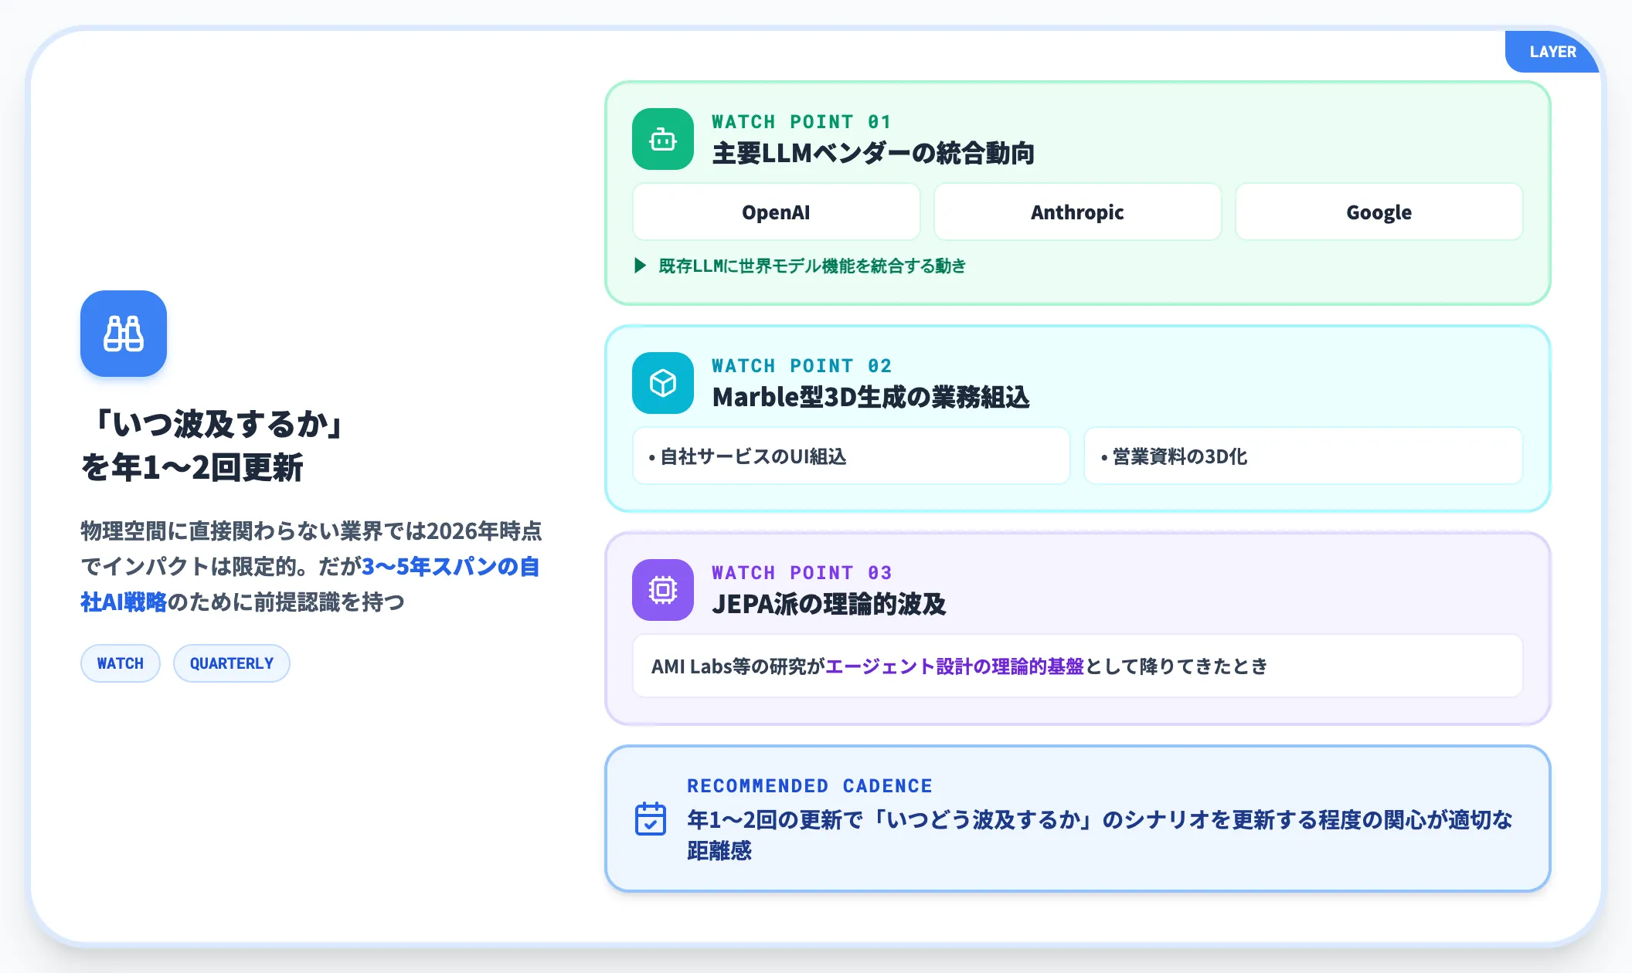Click the 年1〜2回の更新で cadence sentence
Screen dimensions: 1632x973
(x=1100, y=835)
